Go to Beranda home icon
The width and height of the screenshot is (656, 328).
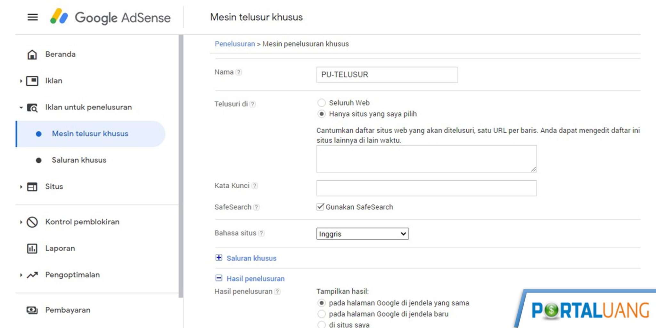[x=32, y=54]
